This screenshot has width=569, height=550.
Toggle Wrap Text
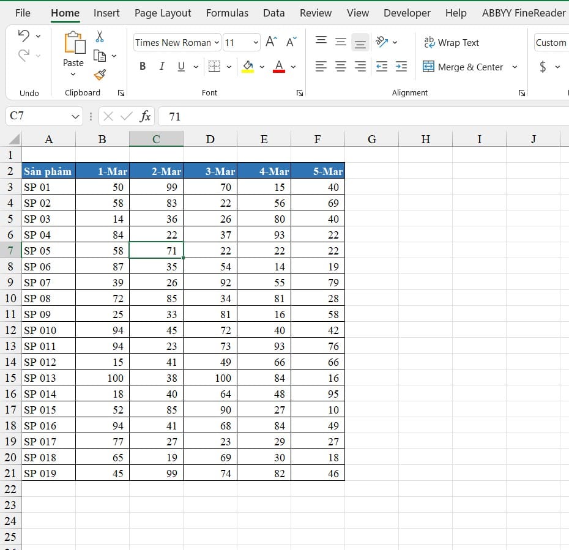452,42
